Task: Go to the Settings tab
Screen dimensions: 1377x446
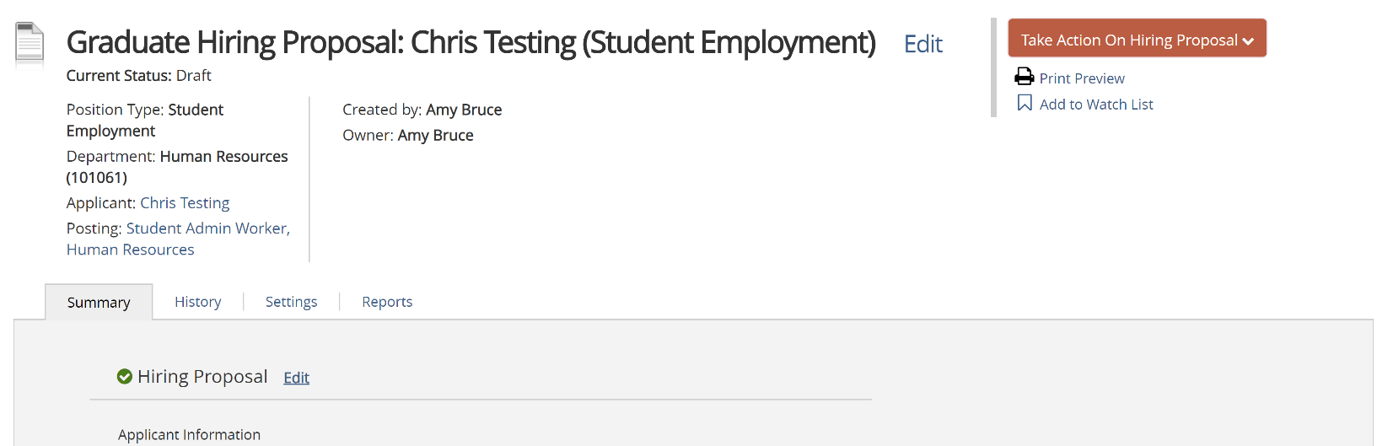Action: click(x=291, y=302)
